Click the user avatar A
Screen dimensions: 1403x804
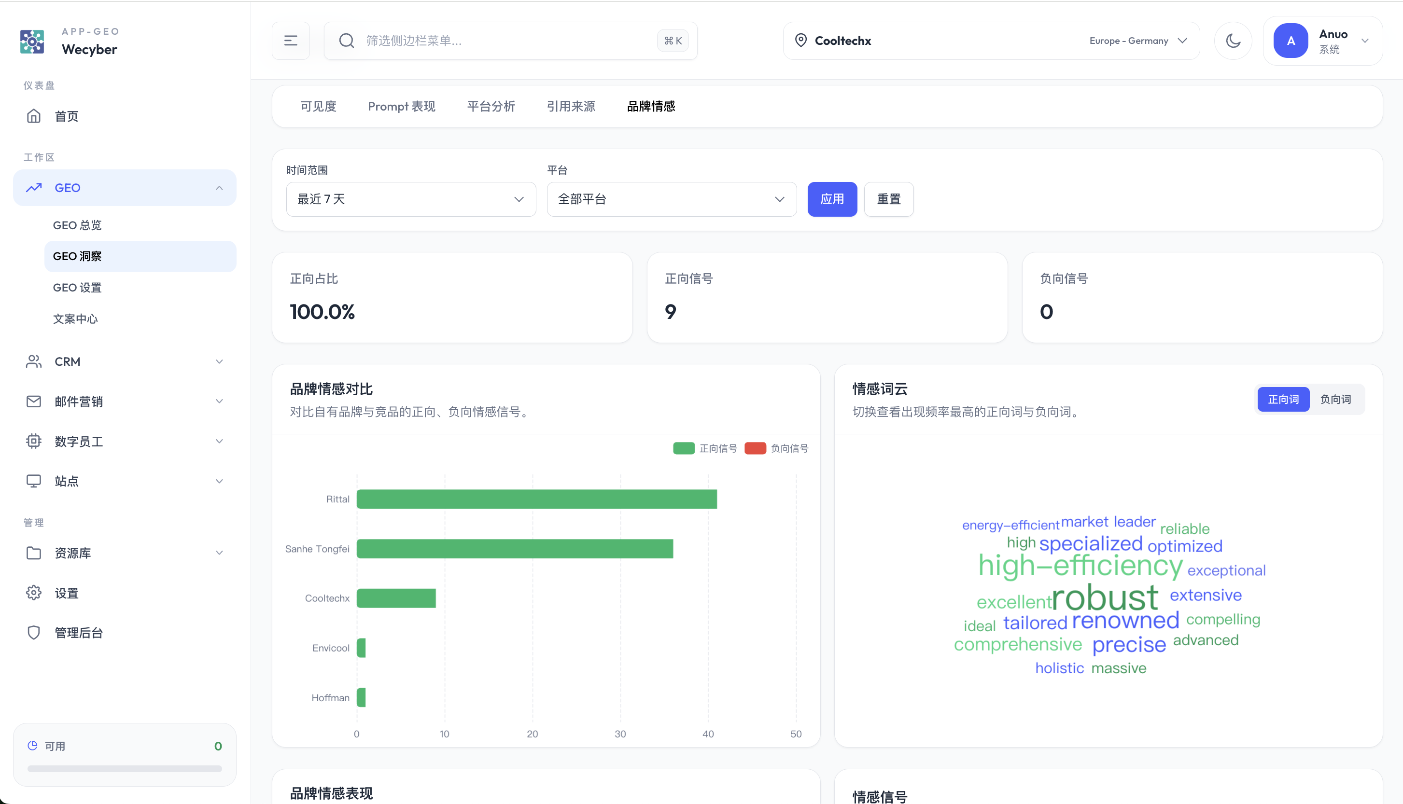coord(1291,41)
